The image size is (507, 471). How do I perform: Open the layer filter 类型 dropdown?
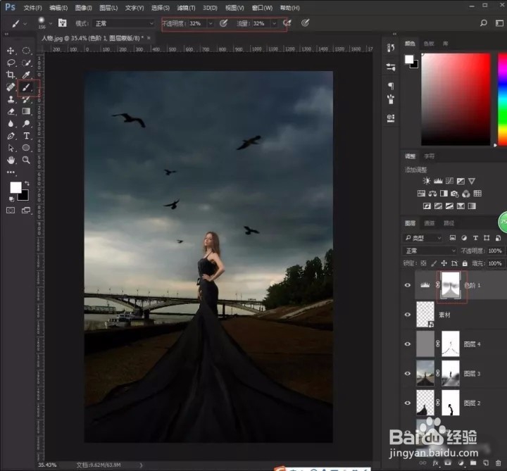point(423,238)
